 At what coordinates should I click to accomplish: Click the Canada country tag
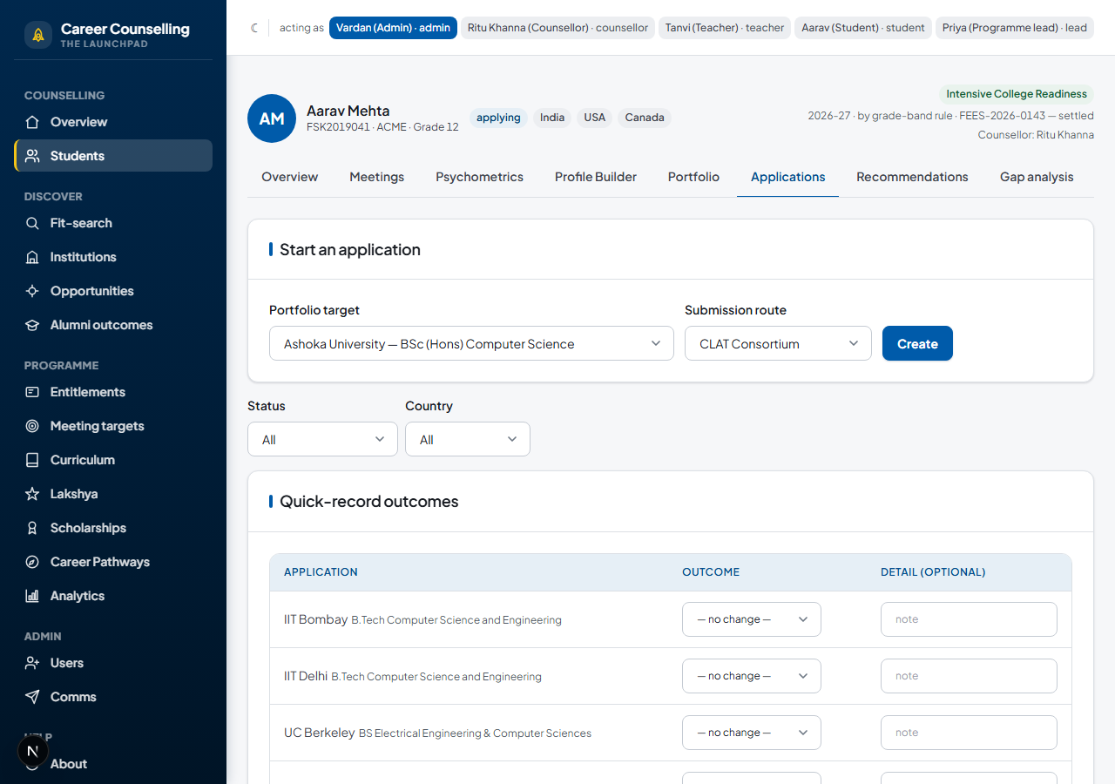point(645,118)
